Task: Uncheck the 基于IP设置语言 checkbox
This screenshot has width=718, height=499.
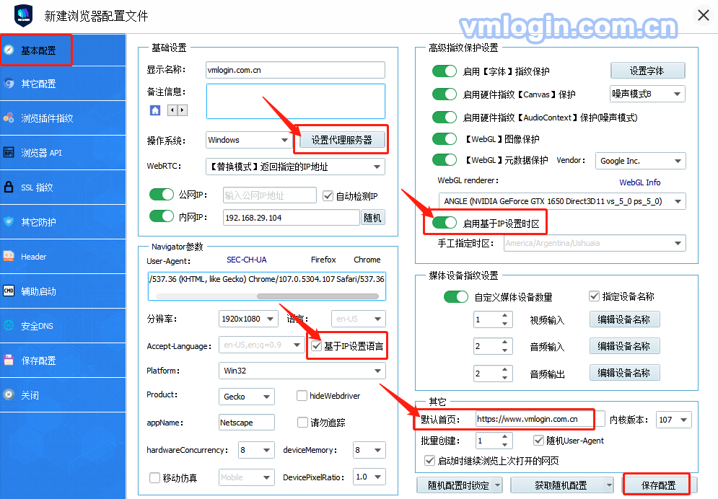Action: 316,346
